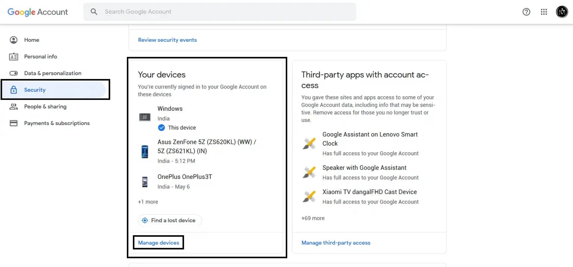Screen dimensions: 573x267
Task: Open Review security events
Action: [x=167, y=40]
